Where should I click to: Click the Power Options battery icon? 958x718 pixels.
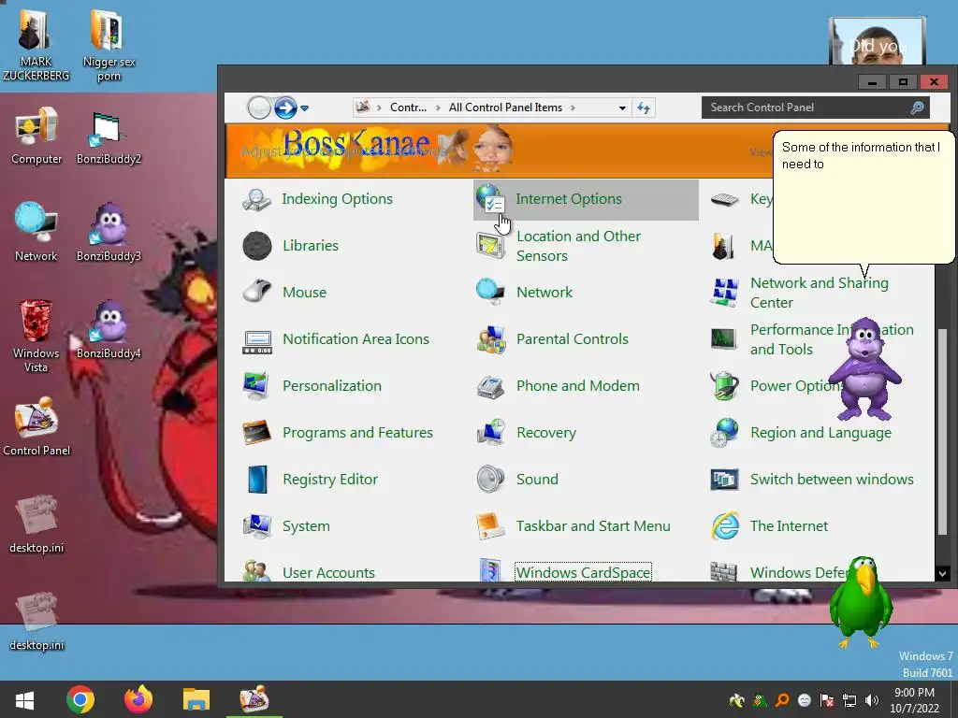pos(725,386)
